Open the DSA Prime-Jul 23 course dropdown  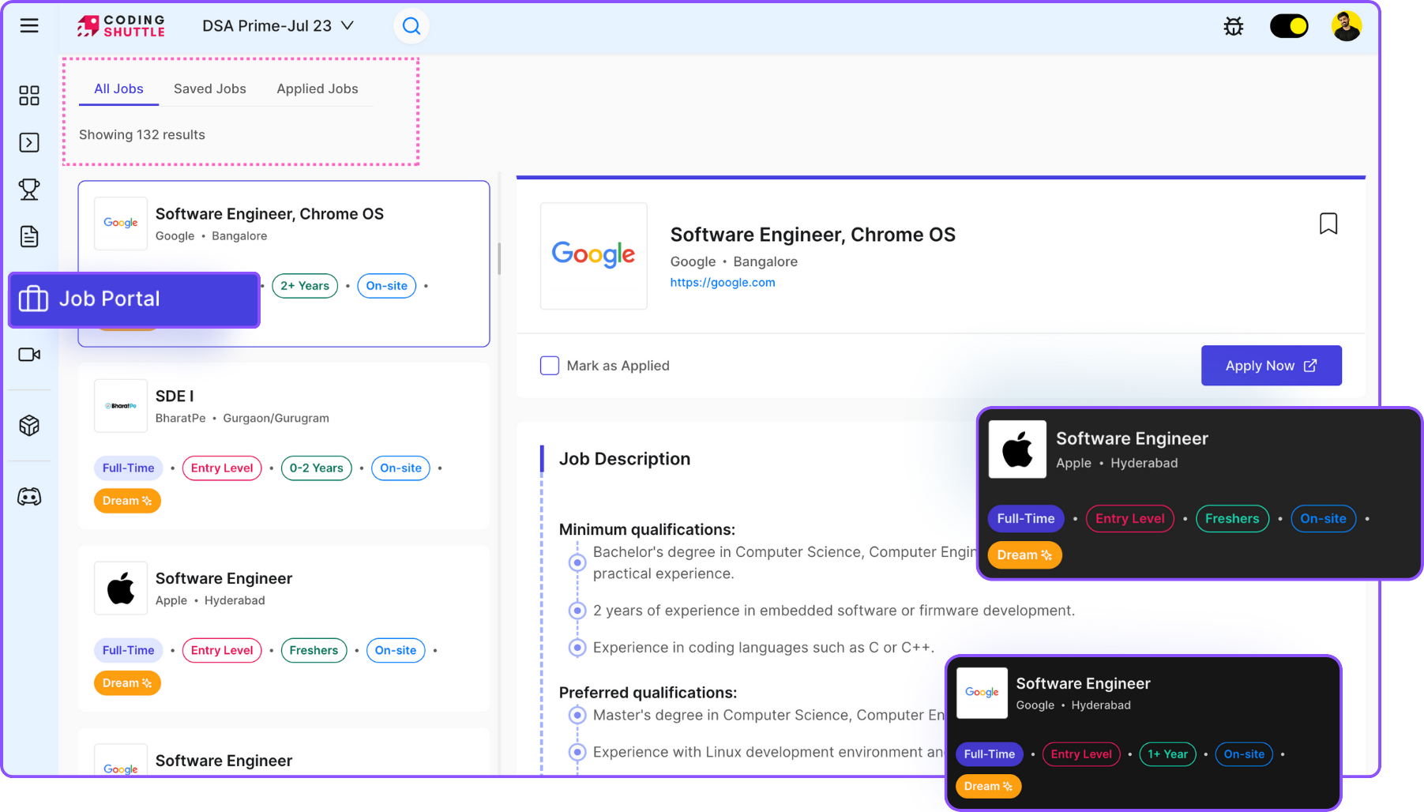[276, 25]
